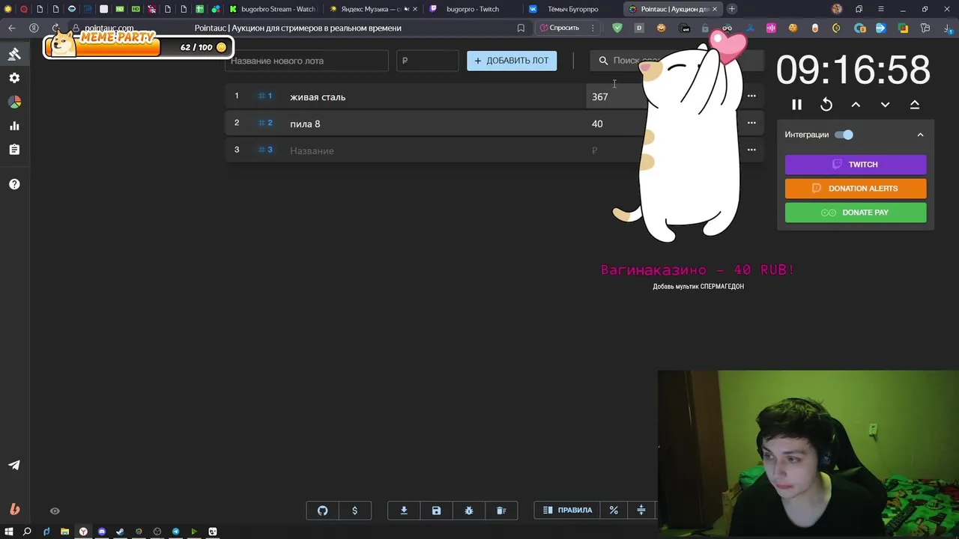The height and width of the screenshot is (539, 959).
Task: Open Discord from the taskbar
Action: tap(102, 532)
